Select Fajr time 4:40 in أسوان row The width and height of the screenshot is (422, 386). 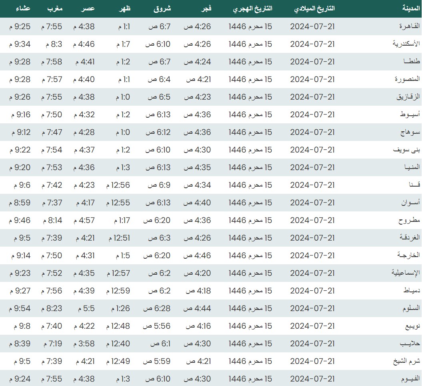[197, 203]
